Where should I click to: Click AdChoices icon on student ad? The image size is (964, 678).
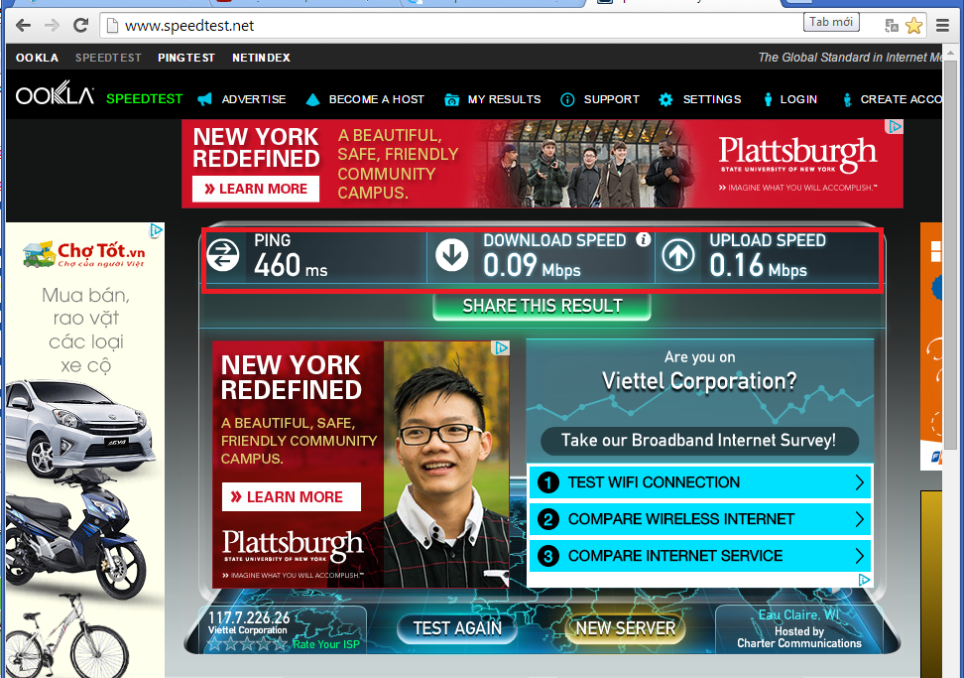tap(501, 348)
